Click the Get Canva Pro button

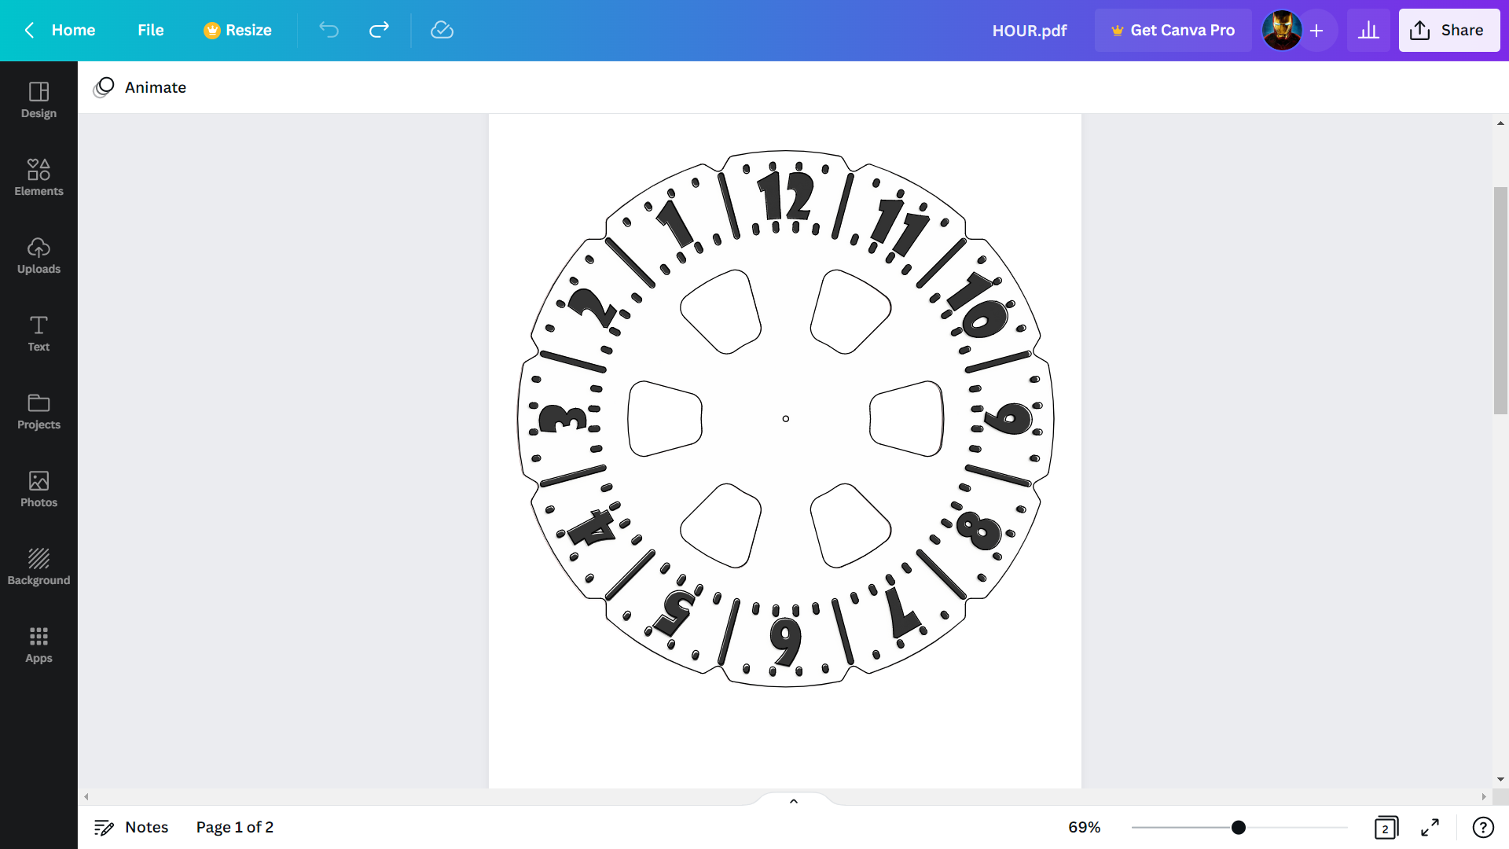pos(1173,30)
